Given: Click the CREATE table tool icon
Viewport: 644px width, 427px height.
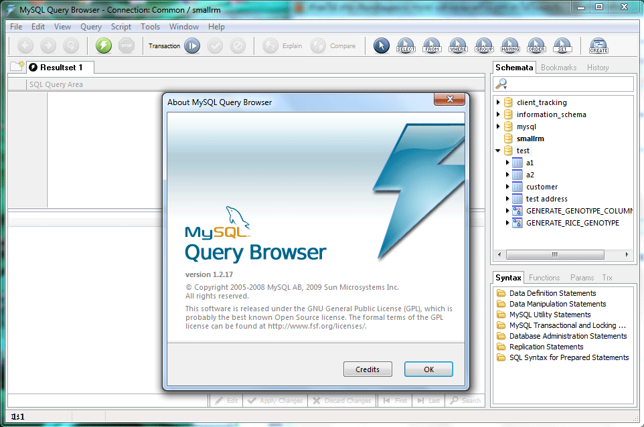Looking at the screenshot, I should coord(598,46).
